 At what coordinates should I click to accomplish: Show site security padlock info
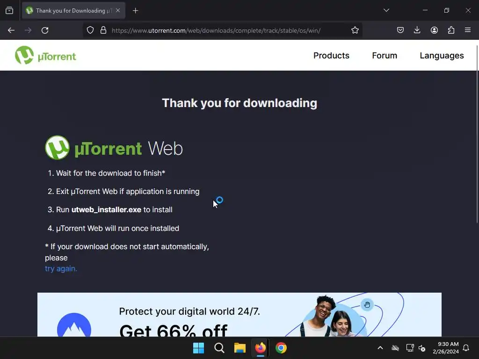(103, 30)
